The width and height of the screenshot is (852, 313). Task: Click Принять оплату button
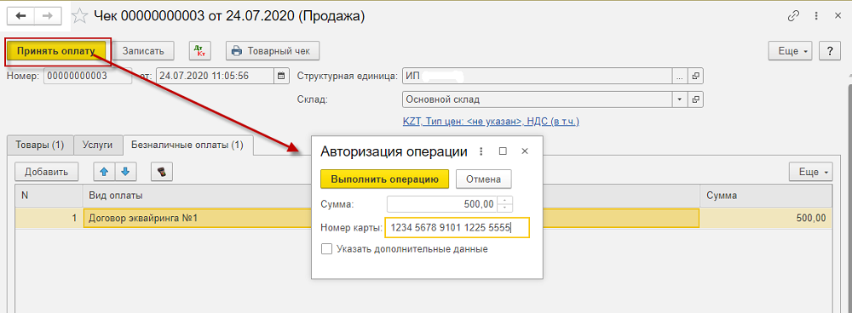56,50
